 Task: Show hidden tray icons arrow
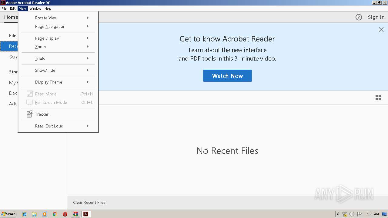tap(338, 214)
